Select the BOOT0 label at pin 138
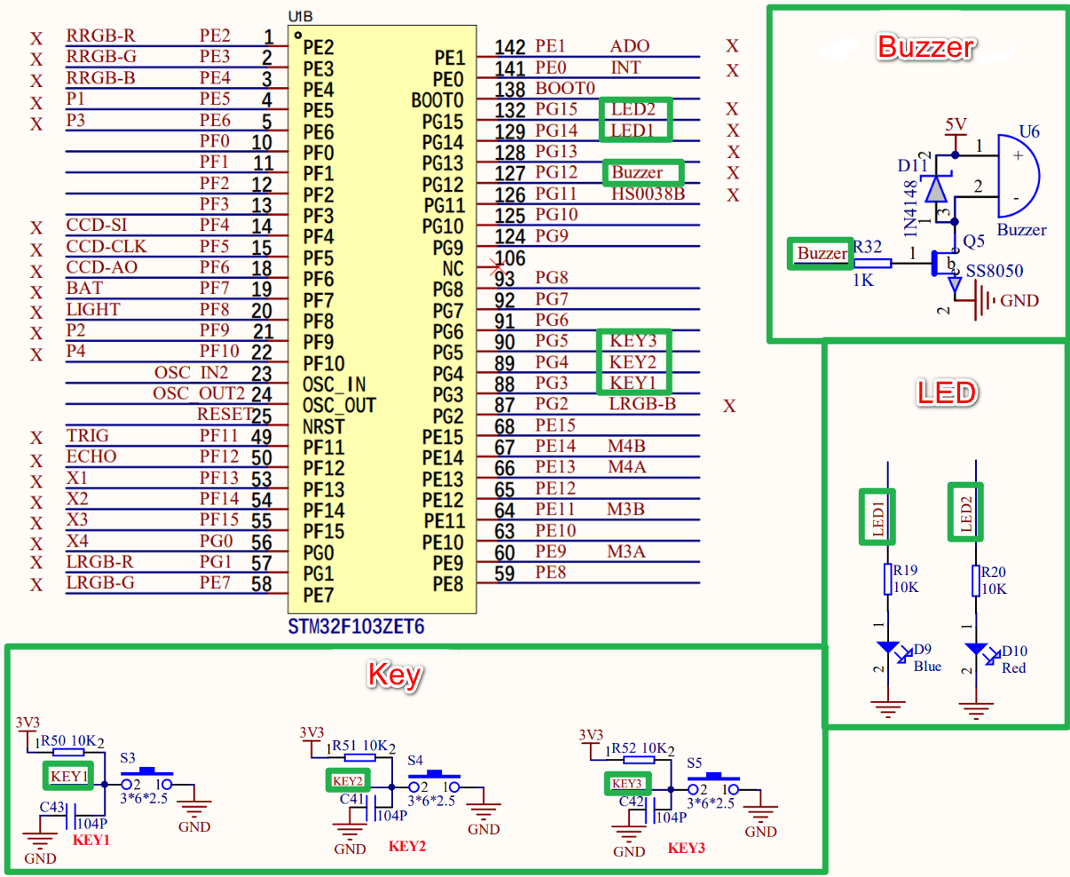The image size is (1070, 877). 565,88
